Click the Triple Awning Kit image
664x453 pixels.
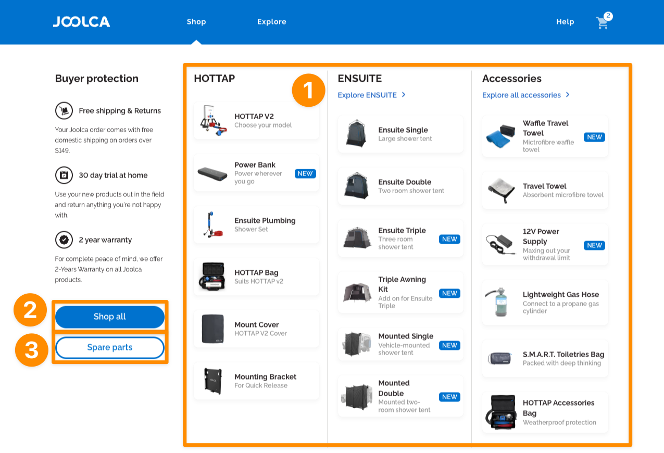pos(357,292)
